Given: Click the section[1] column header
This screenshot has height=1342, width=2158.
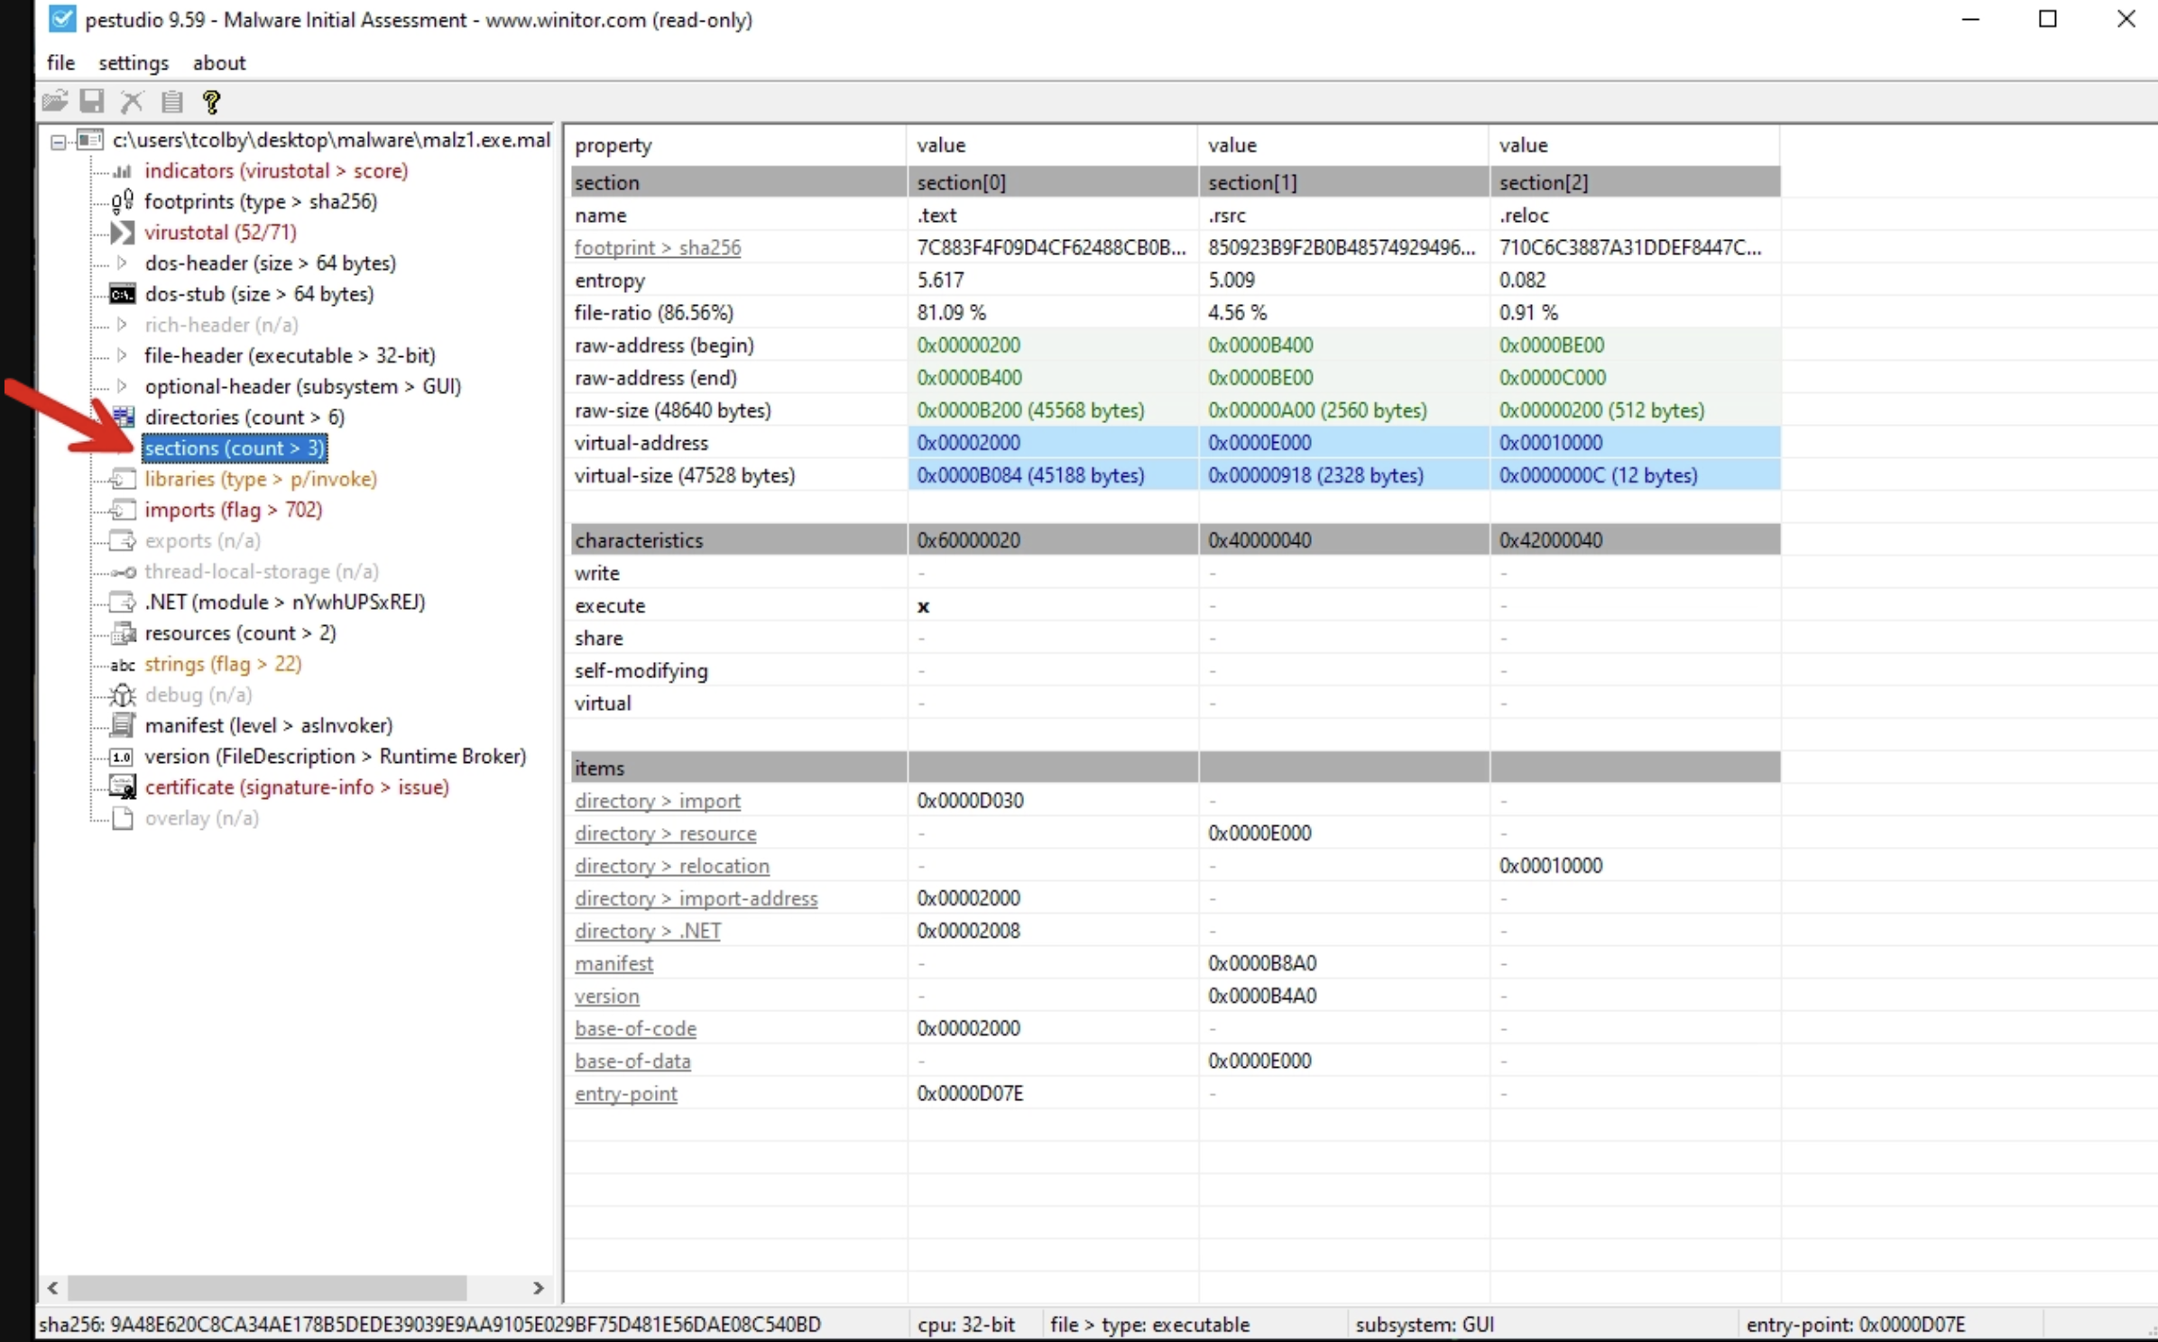Looking at the screenshot, I should point(1343,182).
